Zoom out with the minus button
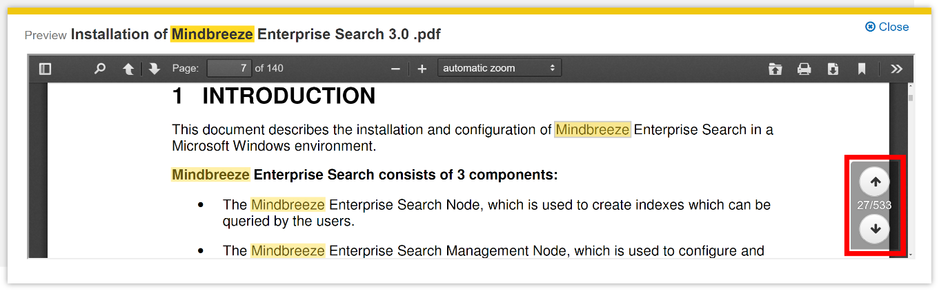Screen dimensions: 939x291 (395, 69)
